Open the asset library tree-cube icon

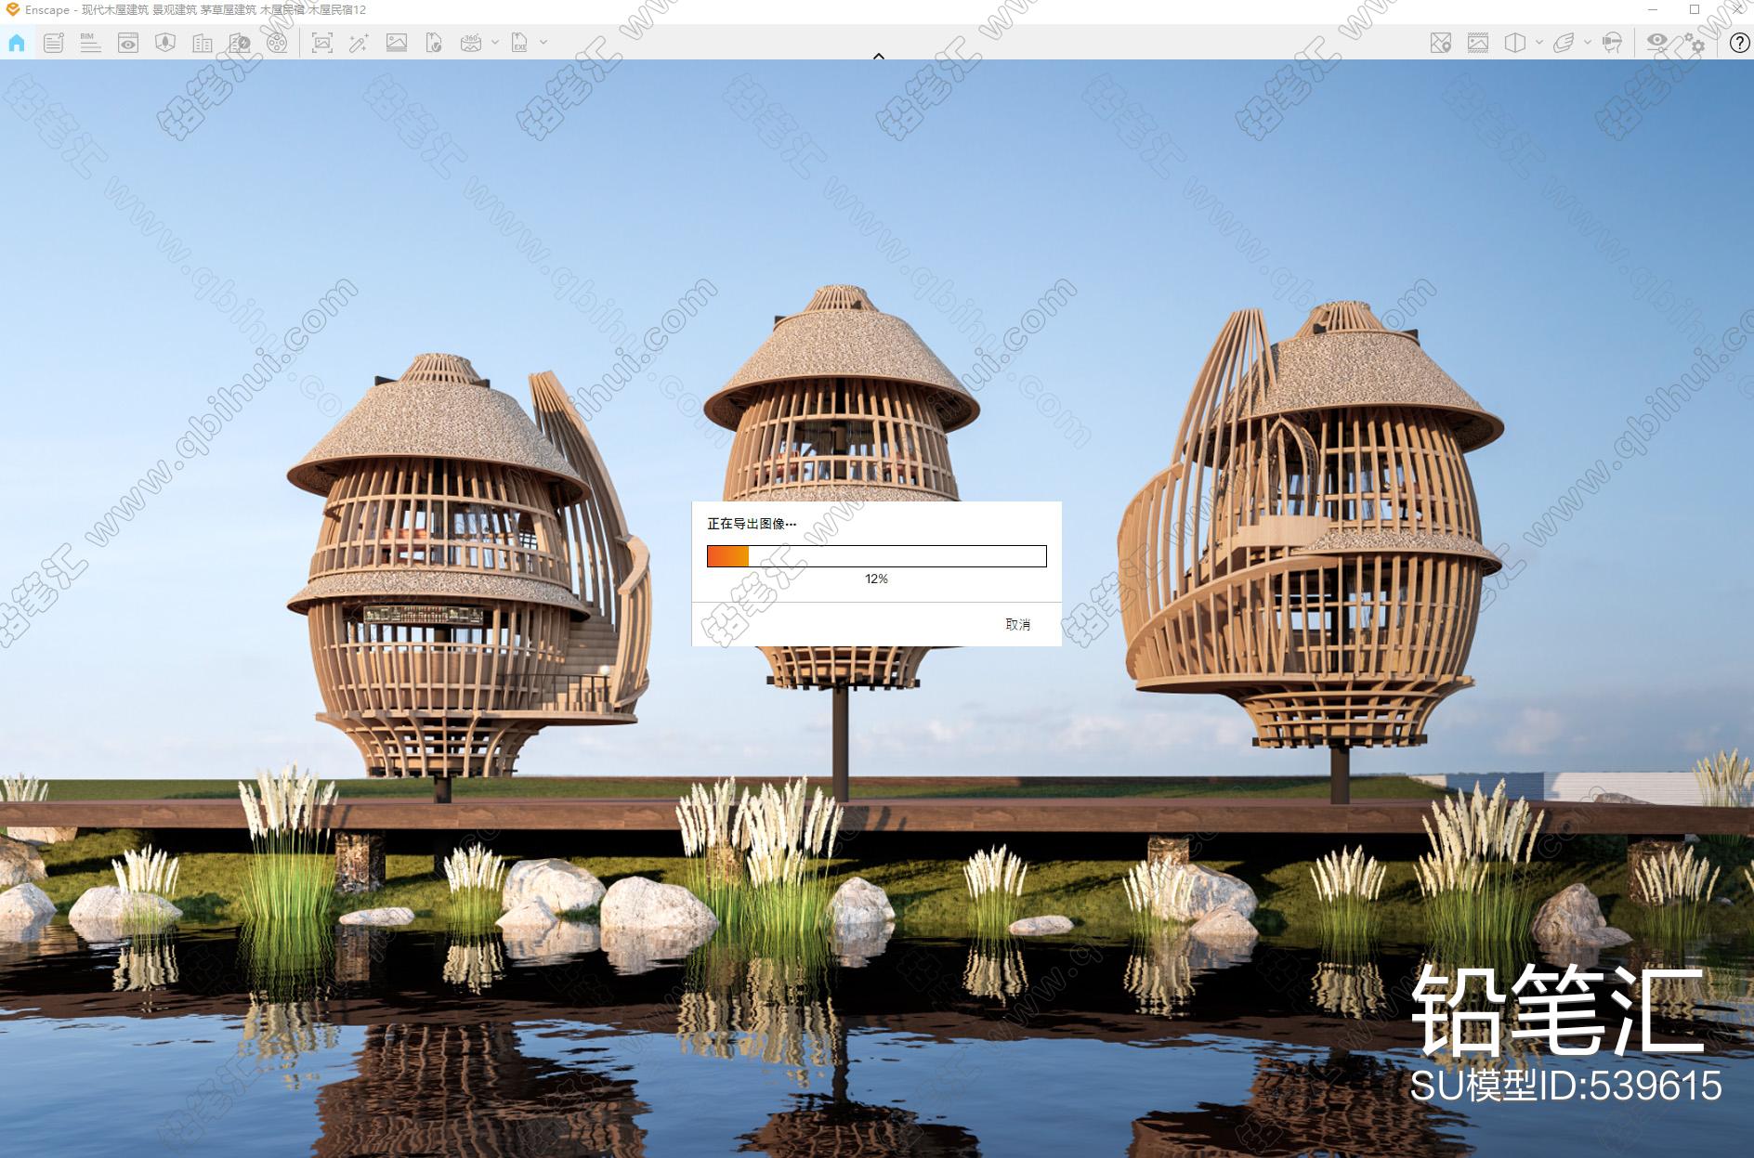tap(165, 43)
